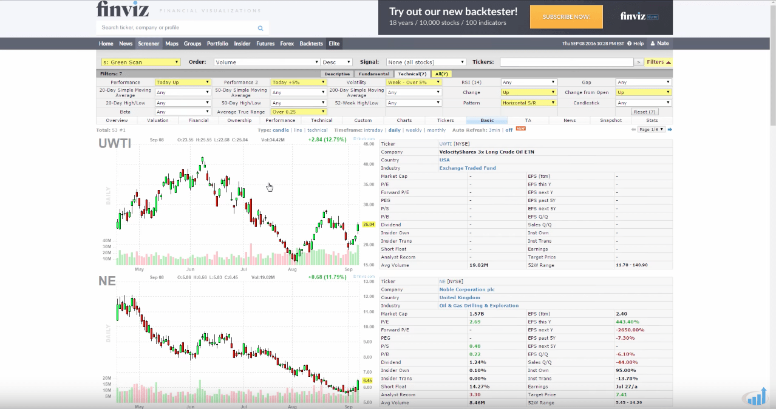Viewport: 776px width, 409px height.
Task: Open the Desc sort direction dropdown
Action: 337,62
